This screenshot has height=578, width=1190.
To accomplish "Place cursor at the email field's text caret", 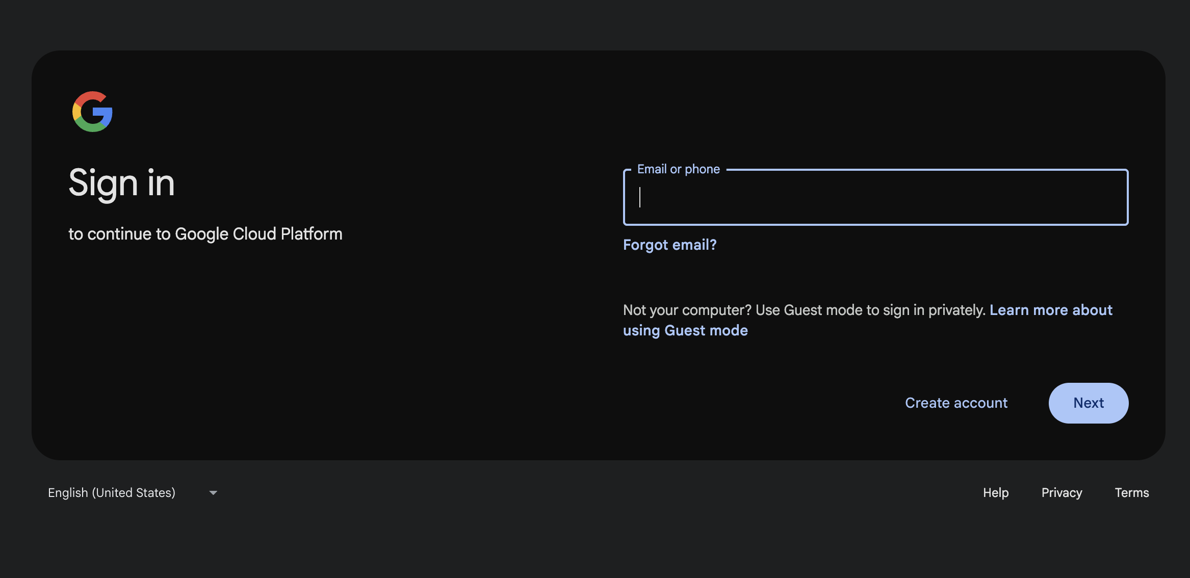I will tap(640, 198).
